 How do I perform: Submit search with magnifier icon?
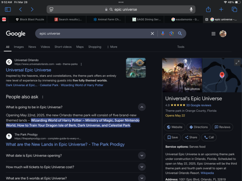tap(180, 33)
